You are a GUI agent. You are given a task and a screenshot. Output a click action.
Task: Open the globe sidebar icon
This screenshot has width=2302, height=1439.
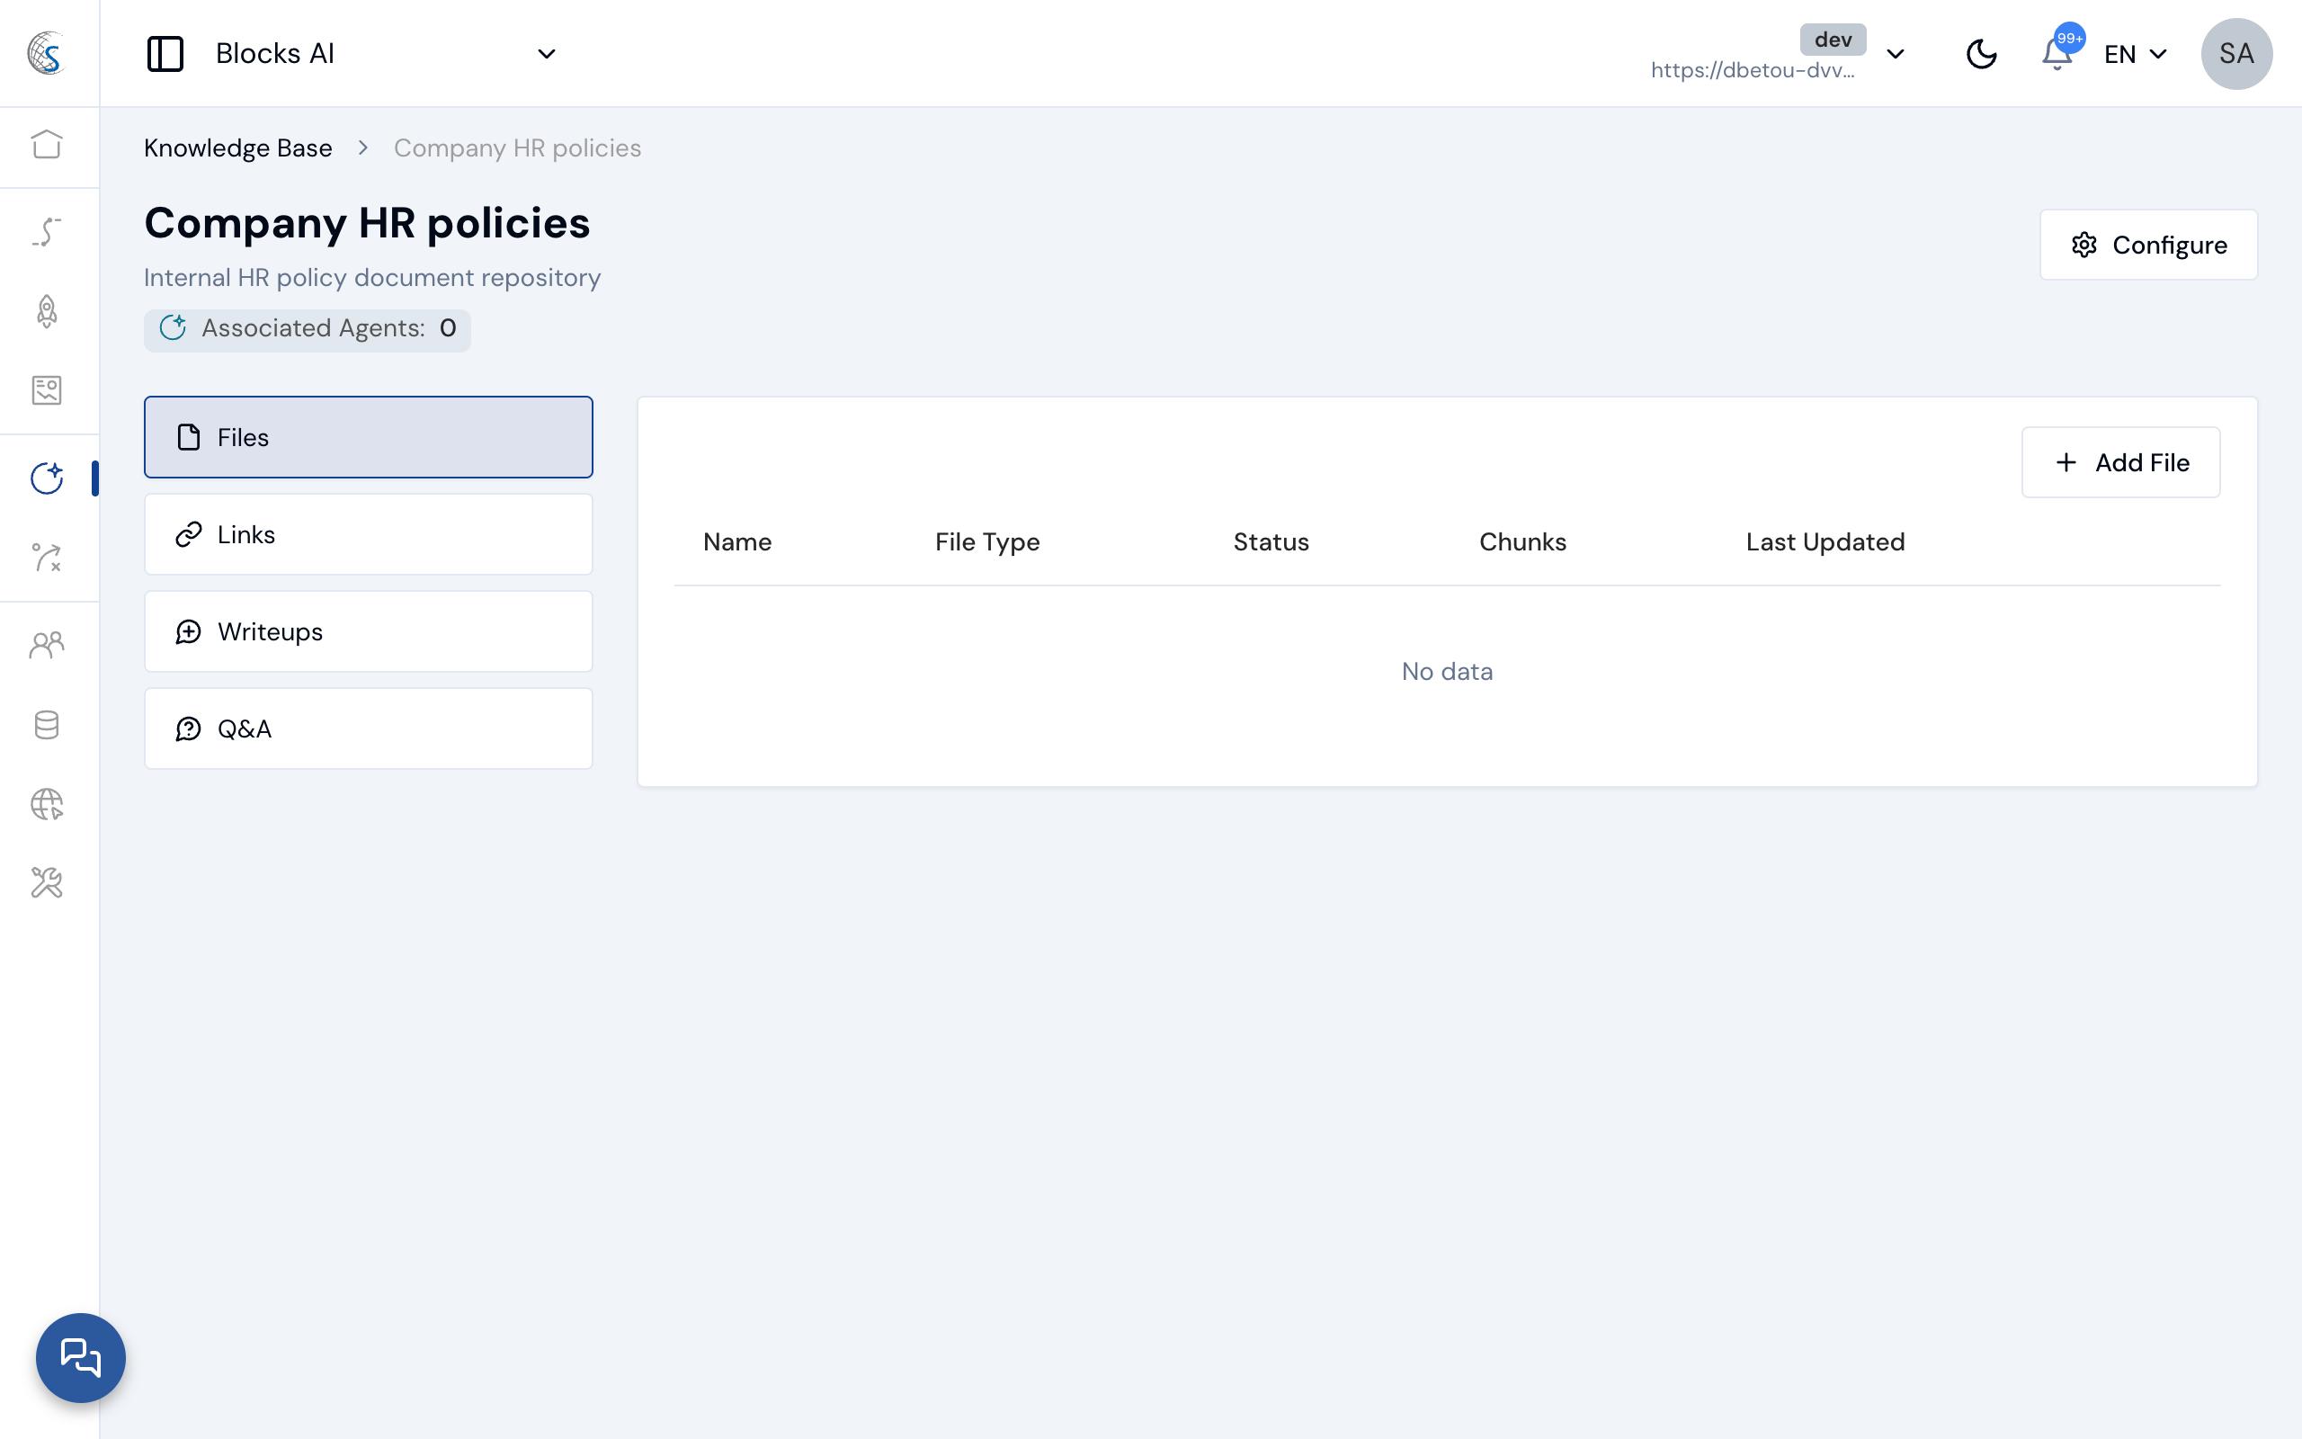tap(46, 804)
